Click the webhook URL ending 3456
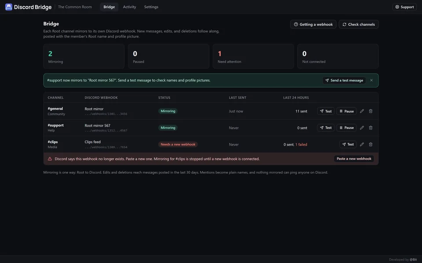Screen dimensions: 422x263 click(x=106, y=114)
